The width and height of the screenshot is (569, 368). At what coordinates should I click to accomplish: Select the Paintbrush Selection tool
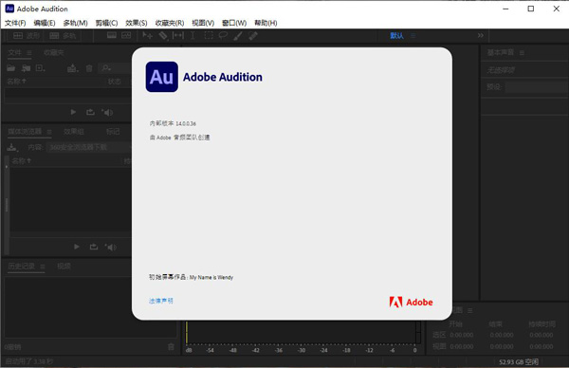click(x=238, y=35)
